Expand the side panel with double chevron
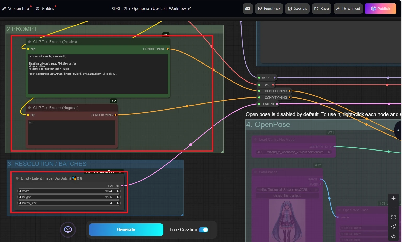Screen dimensions: 402x242 click(x=398, y=130)
